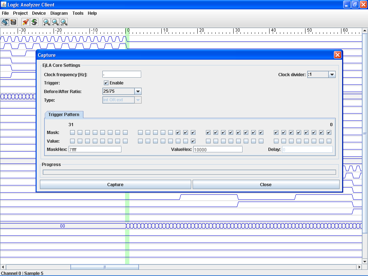
Task: Click the save floppy disk icon
Action: [x=13, y=22]
